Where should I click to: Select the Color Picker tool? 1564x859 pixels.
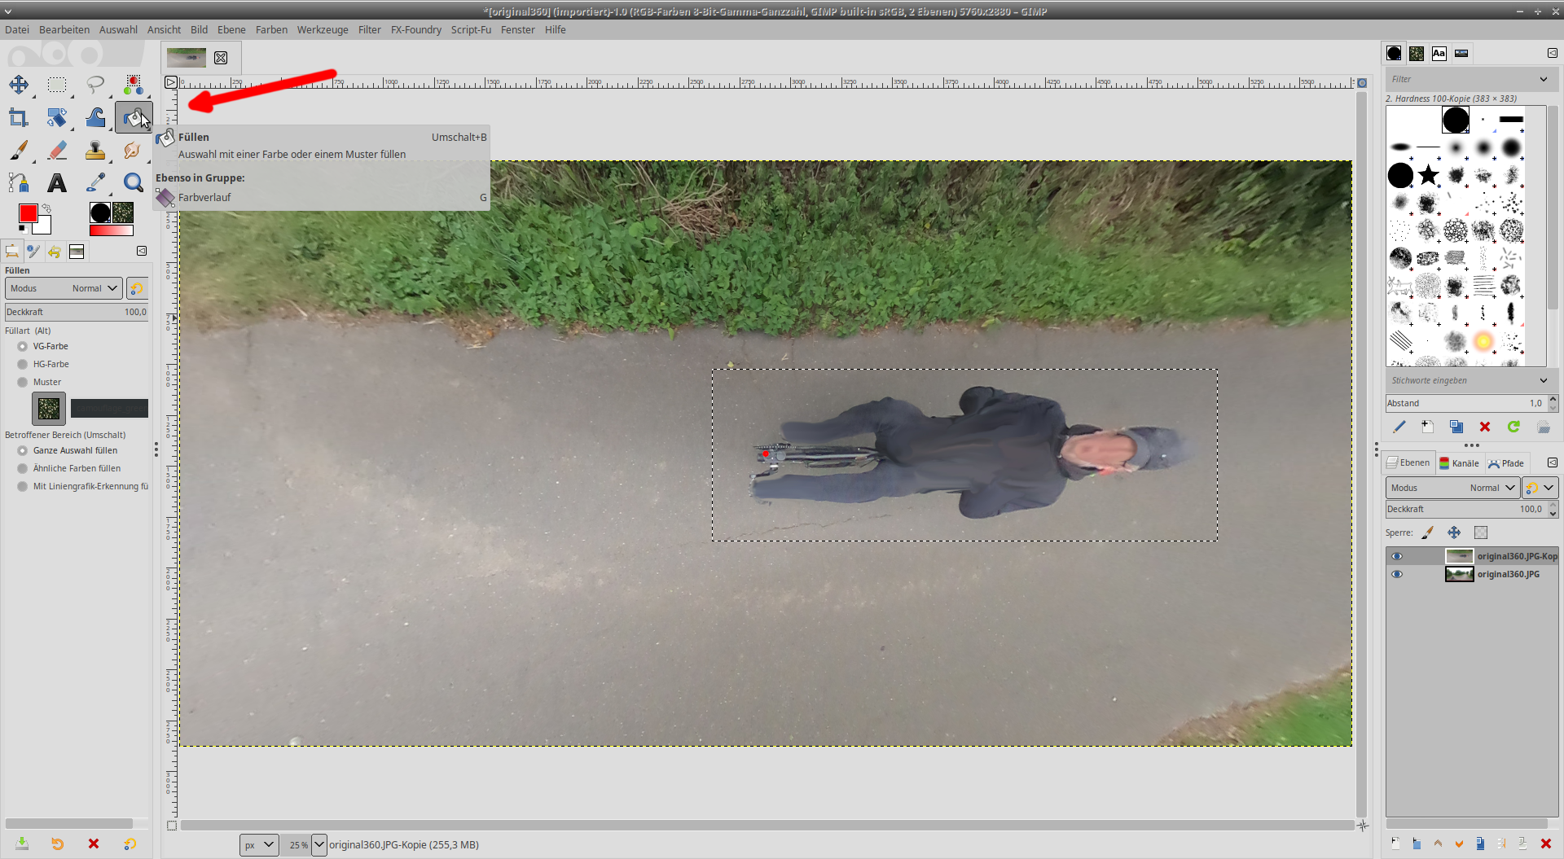(x=95, y=183)
